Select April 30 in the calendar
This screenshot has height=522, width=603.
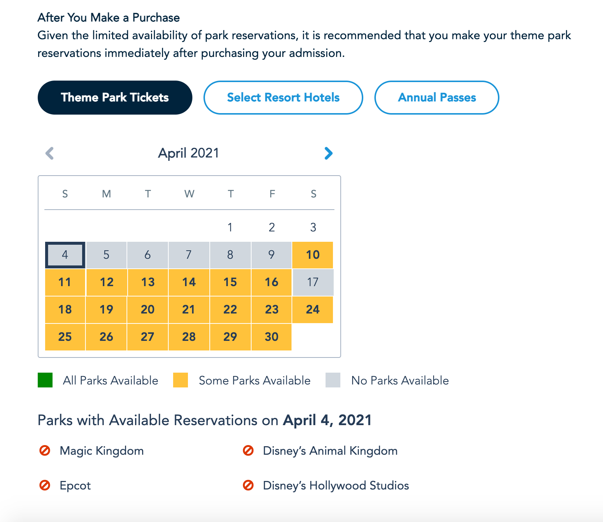(272, 337)
